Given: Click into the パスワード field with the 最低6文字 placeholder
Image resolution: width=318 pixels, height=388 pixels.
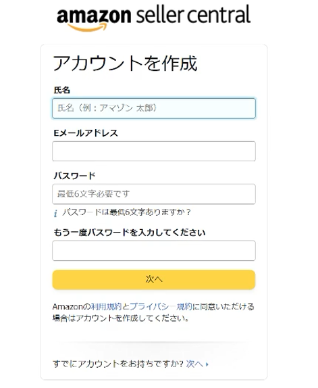Looking at the screenshot, I should tap(154, 194).
